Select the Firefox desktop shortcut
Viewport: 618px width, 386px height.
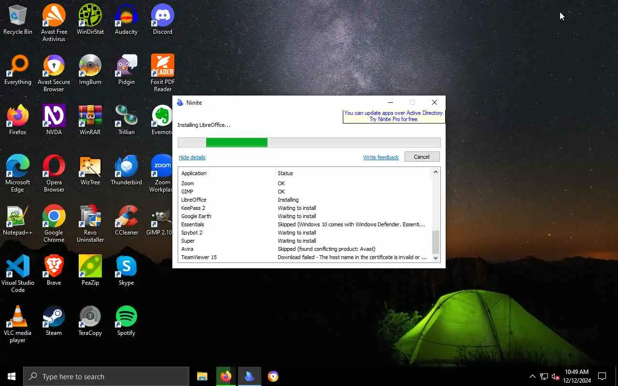[x=18, y=121]
